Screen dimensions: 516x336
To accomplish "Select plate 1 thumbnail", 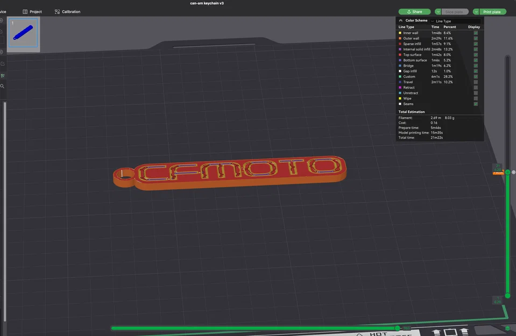I will [23, 33].
